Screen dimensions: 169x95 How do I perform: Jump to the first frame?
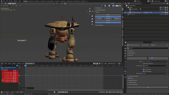(x=58, y=92)
